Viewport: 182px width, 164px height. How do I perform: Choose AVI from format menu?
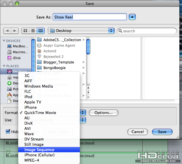click(x=49, y=128)
